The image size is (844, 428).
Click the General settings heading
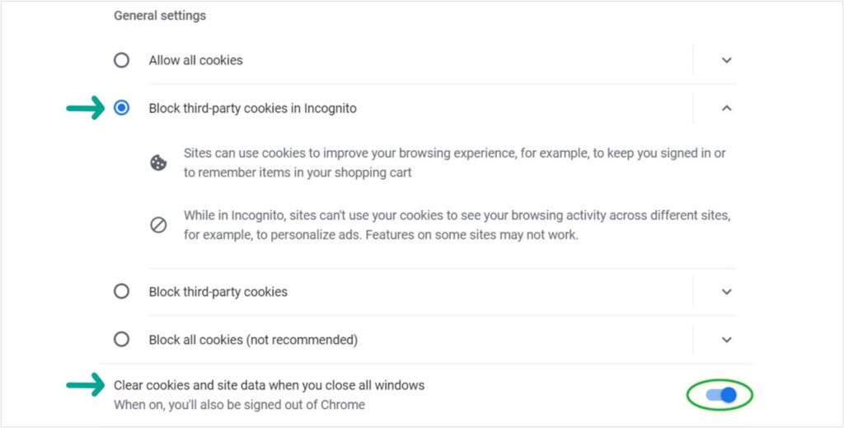[160, 16]
